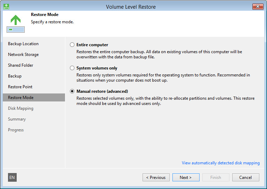Click the Disk Mapping step
This screenshot has width=267, height=189.
[x=21, y=108]
